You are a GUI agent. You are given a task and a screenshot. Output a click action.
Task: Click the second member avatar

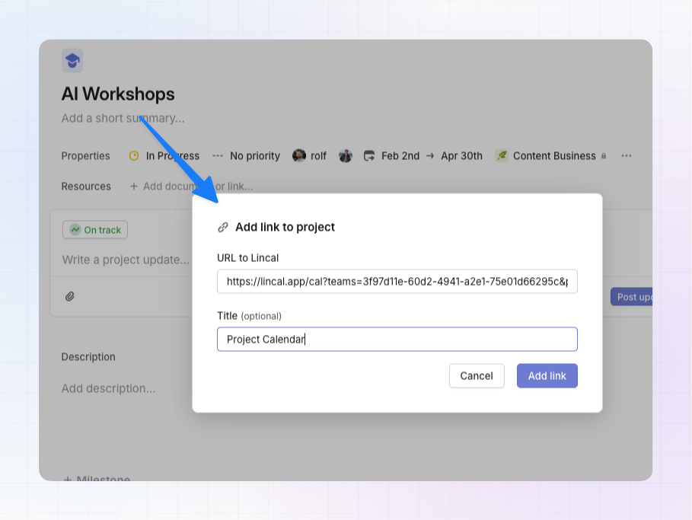click(346, 155)
